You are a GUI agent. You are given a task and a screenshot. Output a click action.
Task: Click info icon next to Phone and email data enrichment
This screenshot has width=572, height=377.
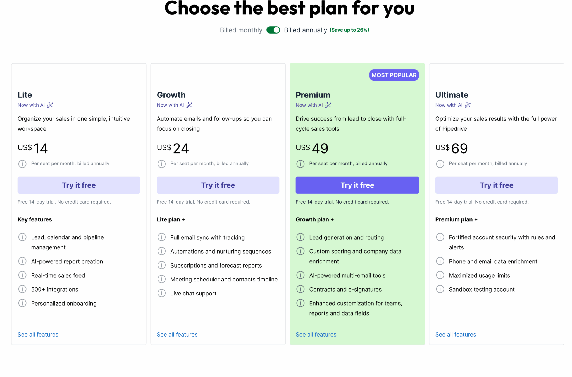[x=440, y=261]
